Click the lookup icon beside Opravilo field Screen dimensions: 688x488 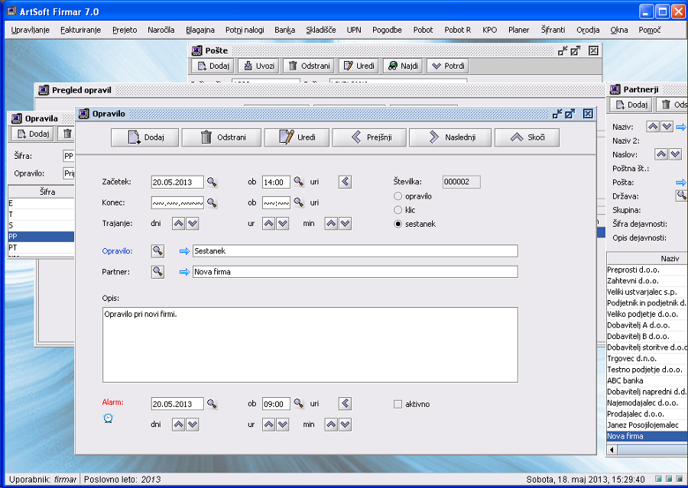tap(157, 251)
